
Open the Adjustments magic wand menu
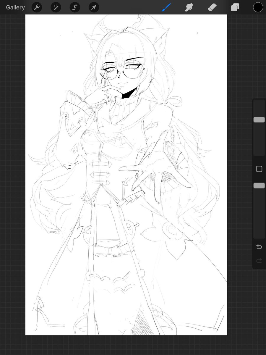(x=56, y=7)
